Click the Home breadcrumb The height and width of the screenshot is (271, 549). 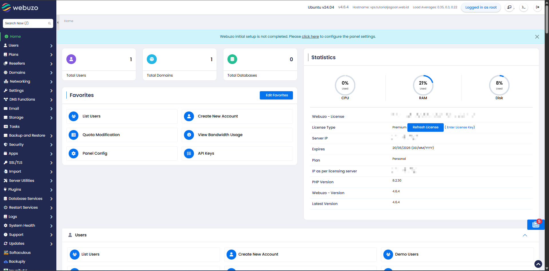(69, 21)
